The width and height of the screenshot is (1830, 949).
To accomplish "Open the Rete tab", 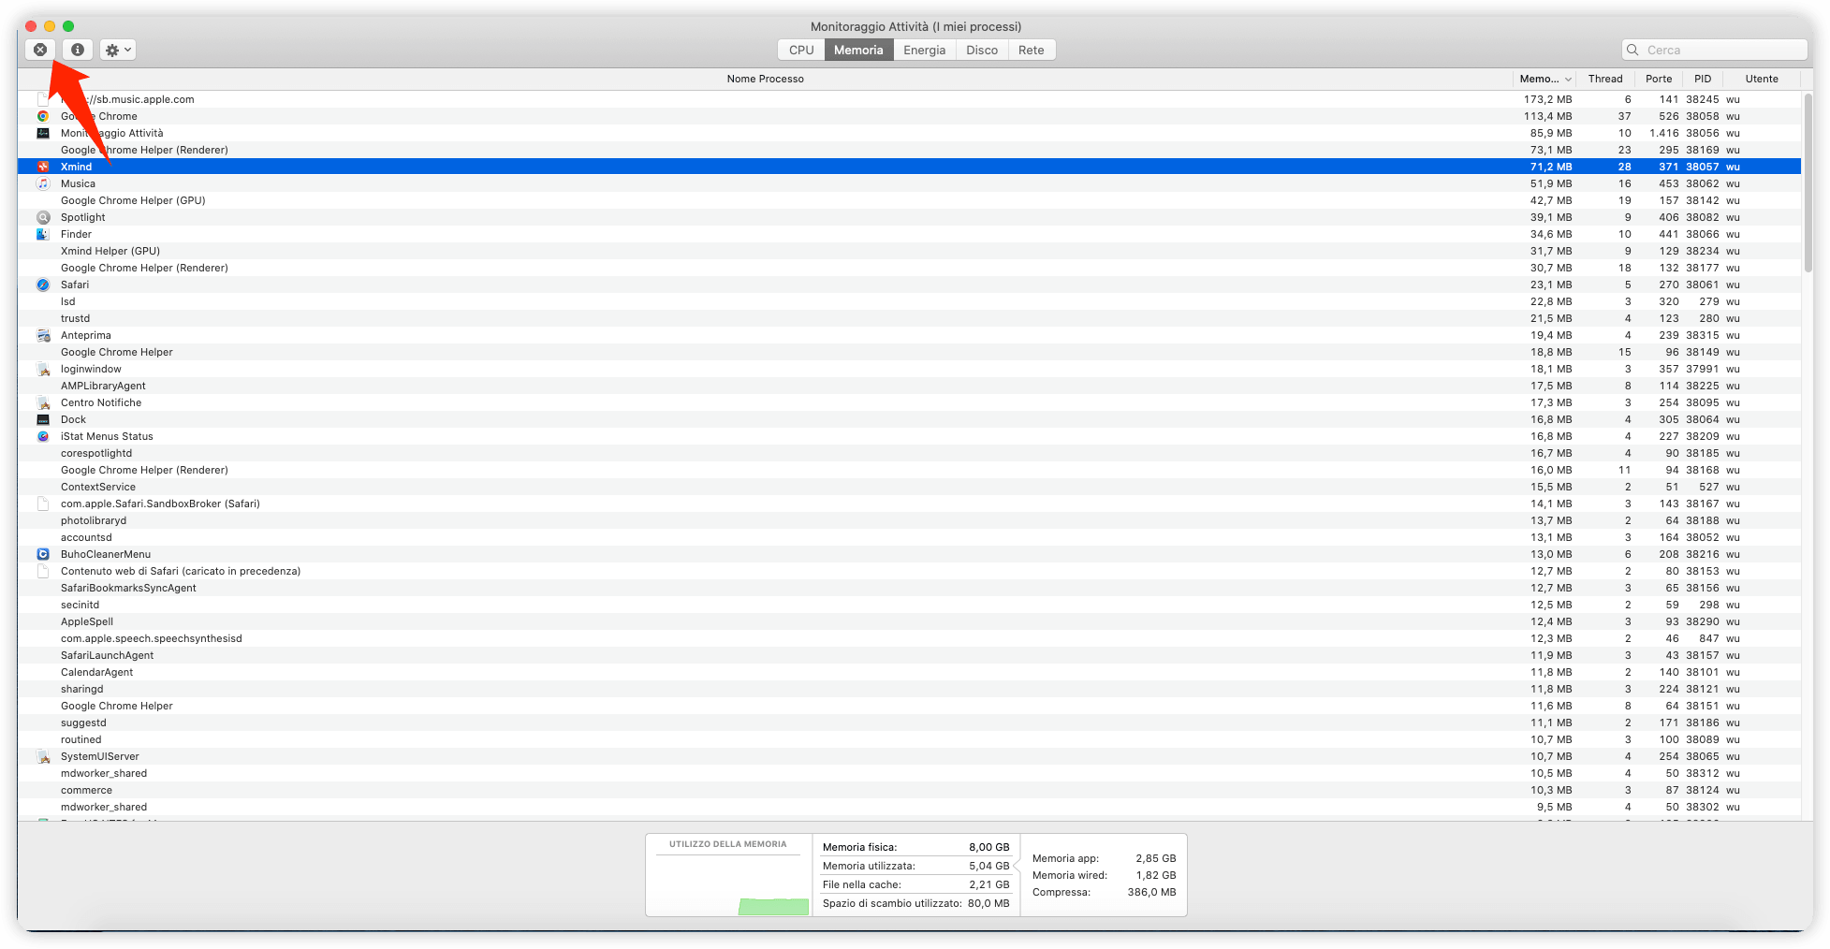I will 1032,50.
